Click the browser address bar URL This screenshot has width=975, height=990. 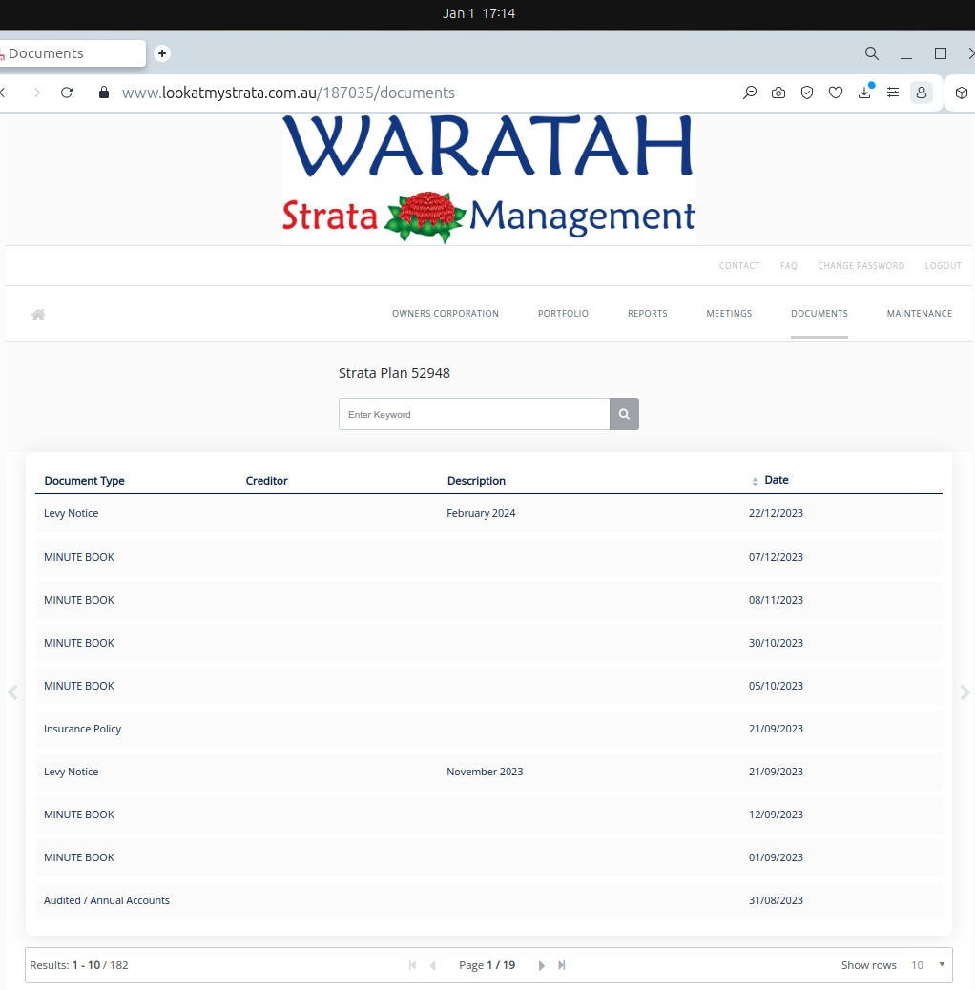pyautogui.click(x=288, y=93)
